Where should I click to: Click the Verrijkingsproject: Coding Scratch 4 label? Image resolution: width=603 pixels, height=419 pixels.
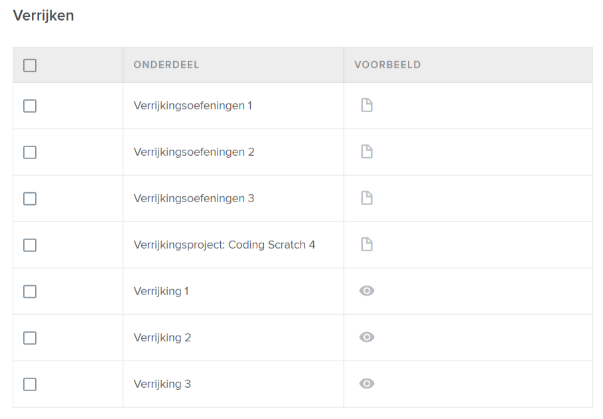pyautogui.click(x=224, y=245)
